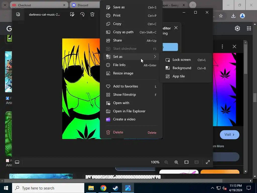Click the muted volume tray icon

click(x=224, y=188)
